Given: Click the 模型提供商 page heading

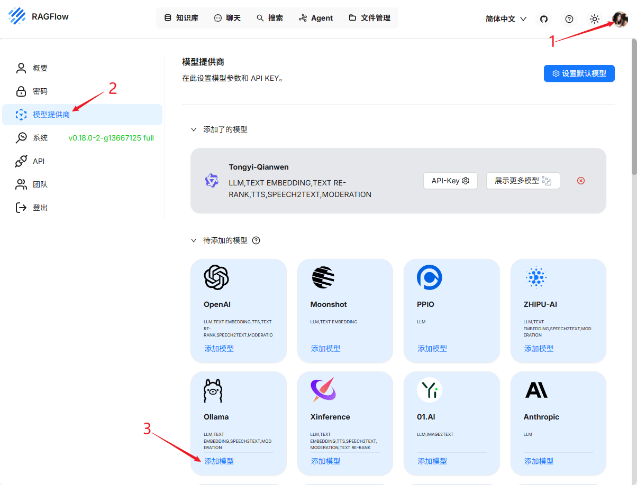Looking at the screenshot, I should pos(203,62).
